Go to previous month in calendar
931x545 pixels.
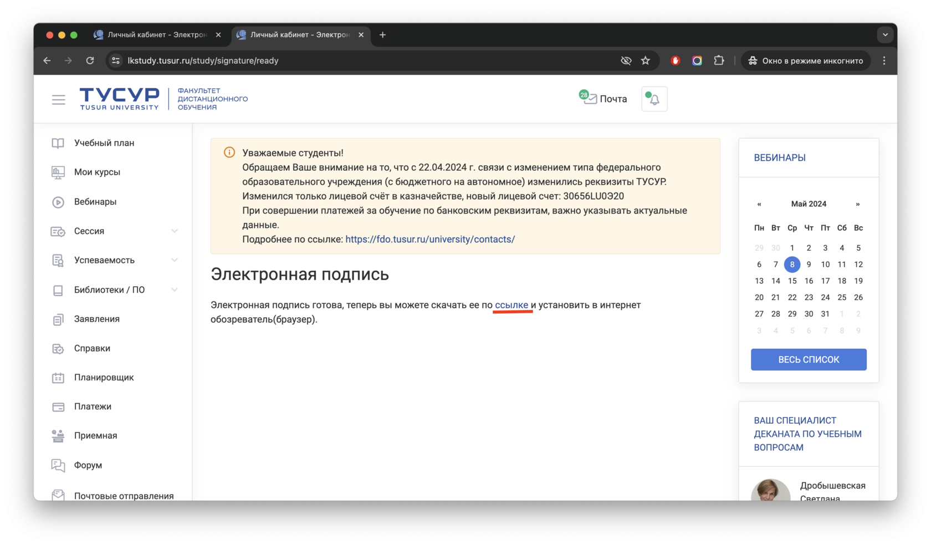point(759,204)
